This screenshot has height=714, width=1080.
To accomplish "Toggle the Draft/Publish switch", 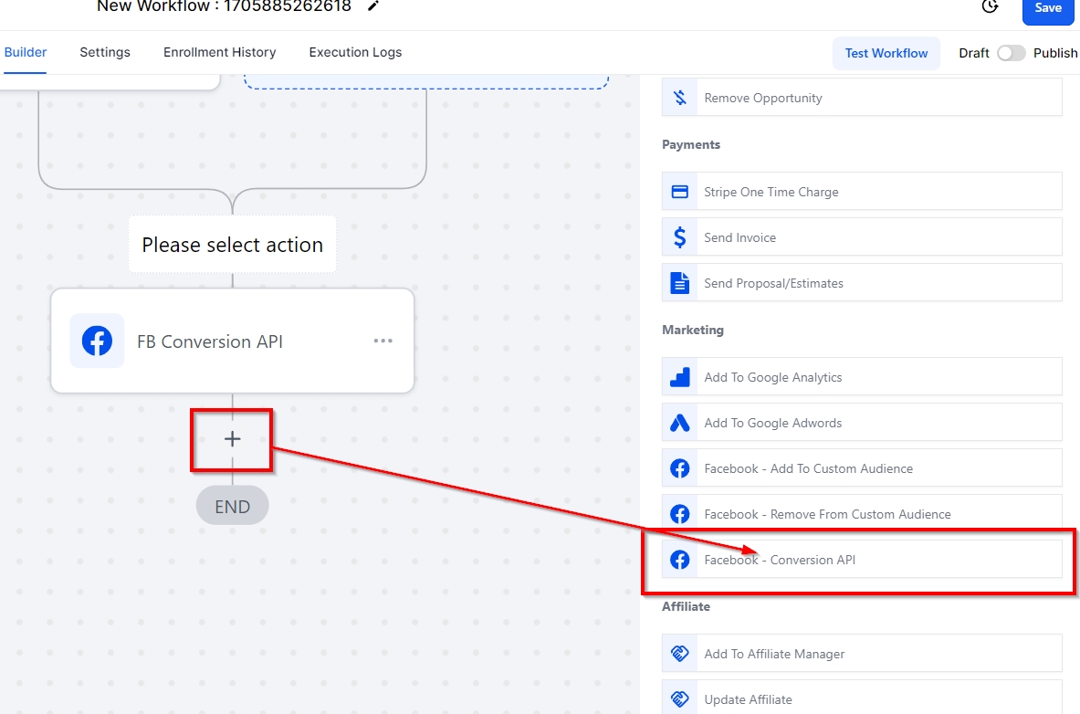I will 1011,53.
